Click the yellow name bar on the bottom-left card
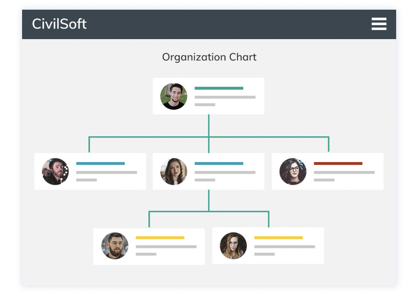The width and height of the screenshot is (417, 302). coord(161,238)
